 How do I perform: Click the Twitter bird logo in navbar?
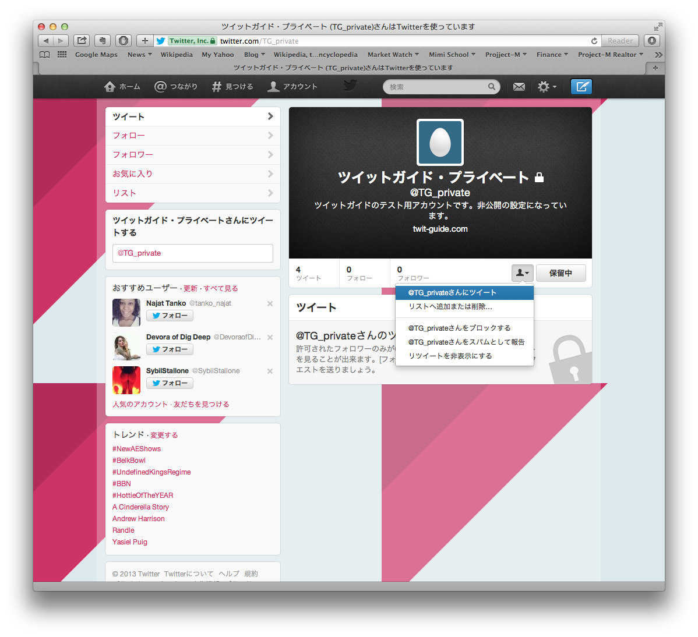click(x=350, y=86)
